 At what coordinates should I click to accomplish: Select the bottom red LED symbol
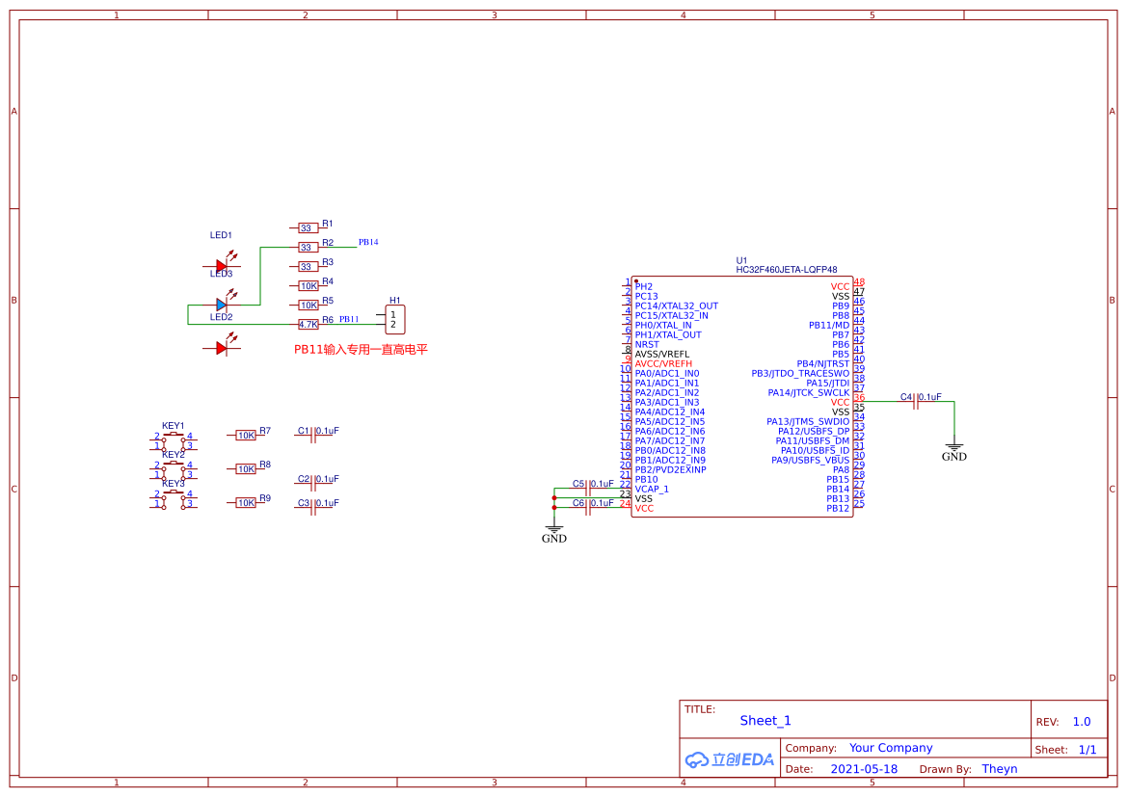pyautogui.click(x=222, y=348)
